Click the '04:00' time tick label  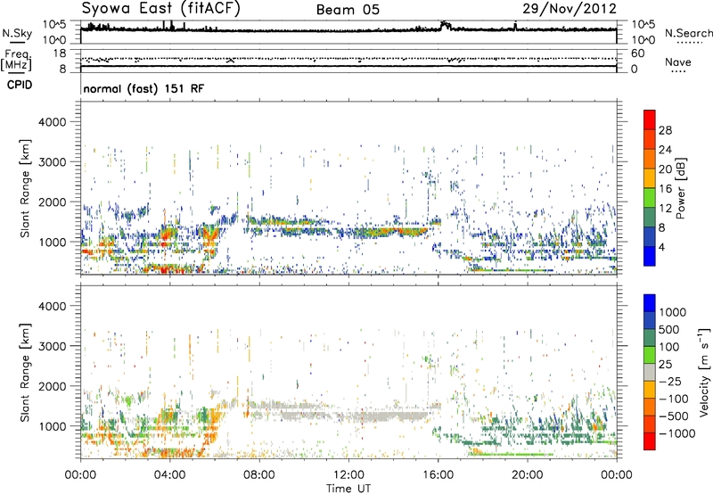click(169, 475)
